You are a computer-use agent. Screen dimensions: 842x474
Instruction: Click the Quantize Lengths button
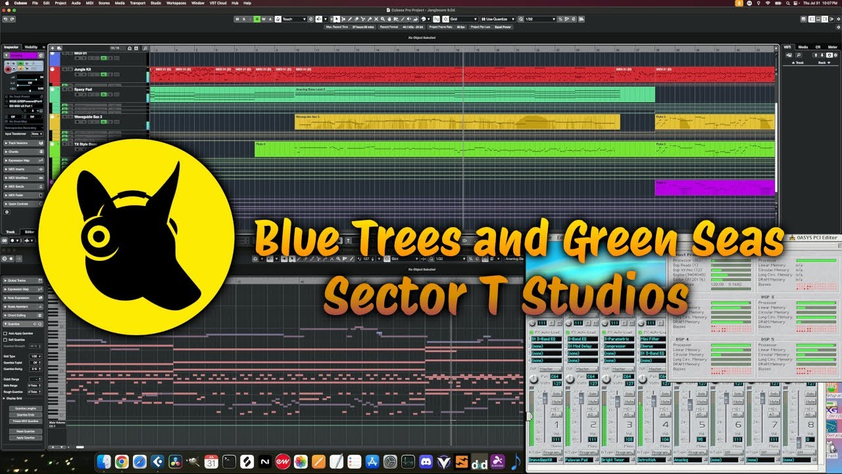(x=26, y=408)
